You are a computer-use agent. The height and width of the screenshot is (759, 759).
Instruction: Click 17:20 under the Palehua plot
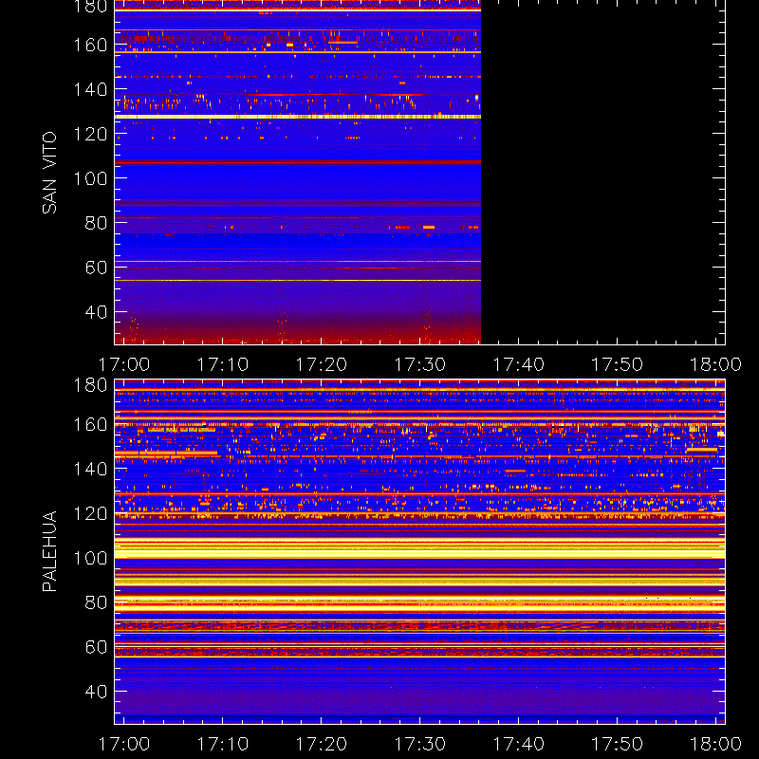click(x=322, y=744)
